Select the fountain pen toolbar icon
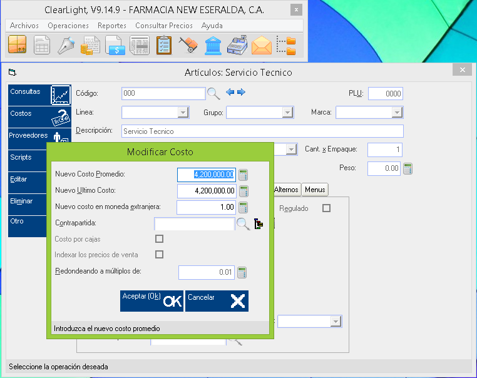 click(x=66, y=45)
